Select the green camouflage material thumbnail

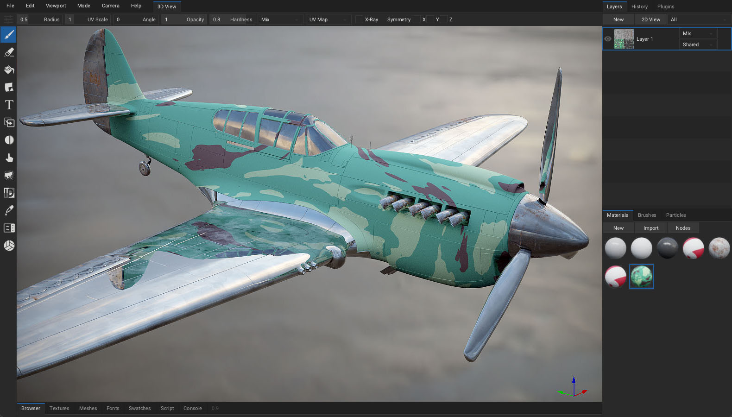pyautogui.click(x=641, y=277)
